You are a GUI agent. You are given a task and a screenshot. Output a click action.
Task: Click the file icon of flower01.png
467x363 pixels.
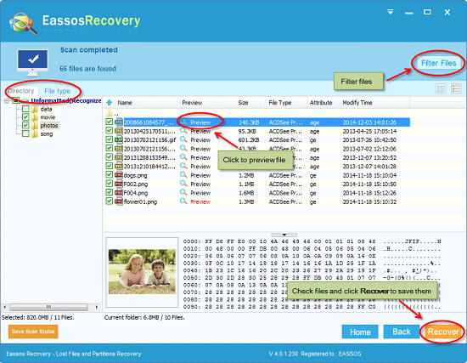click(119, 201)
